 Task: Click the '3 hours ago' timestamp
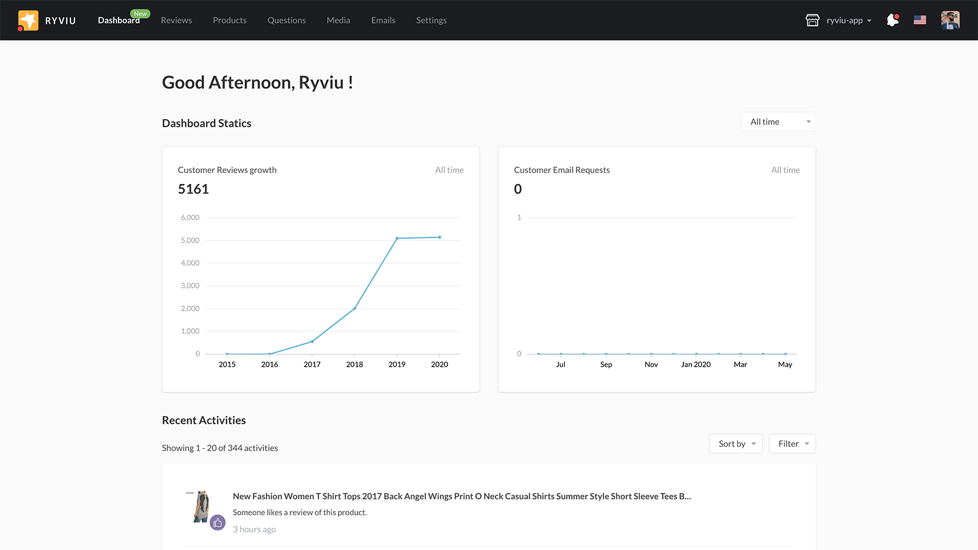(254, 529)
